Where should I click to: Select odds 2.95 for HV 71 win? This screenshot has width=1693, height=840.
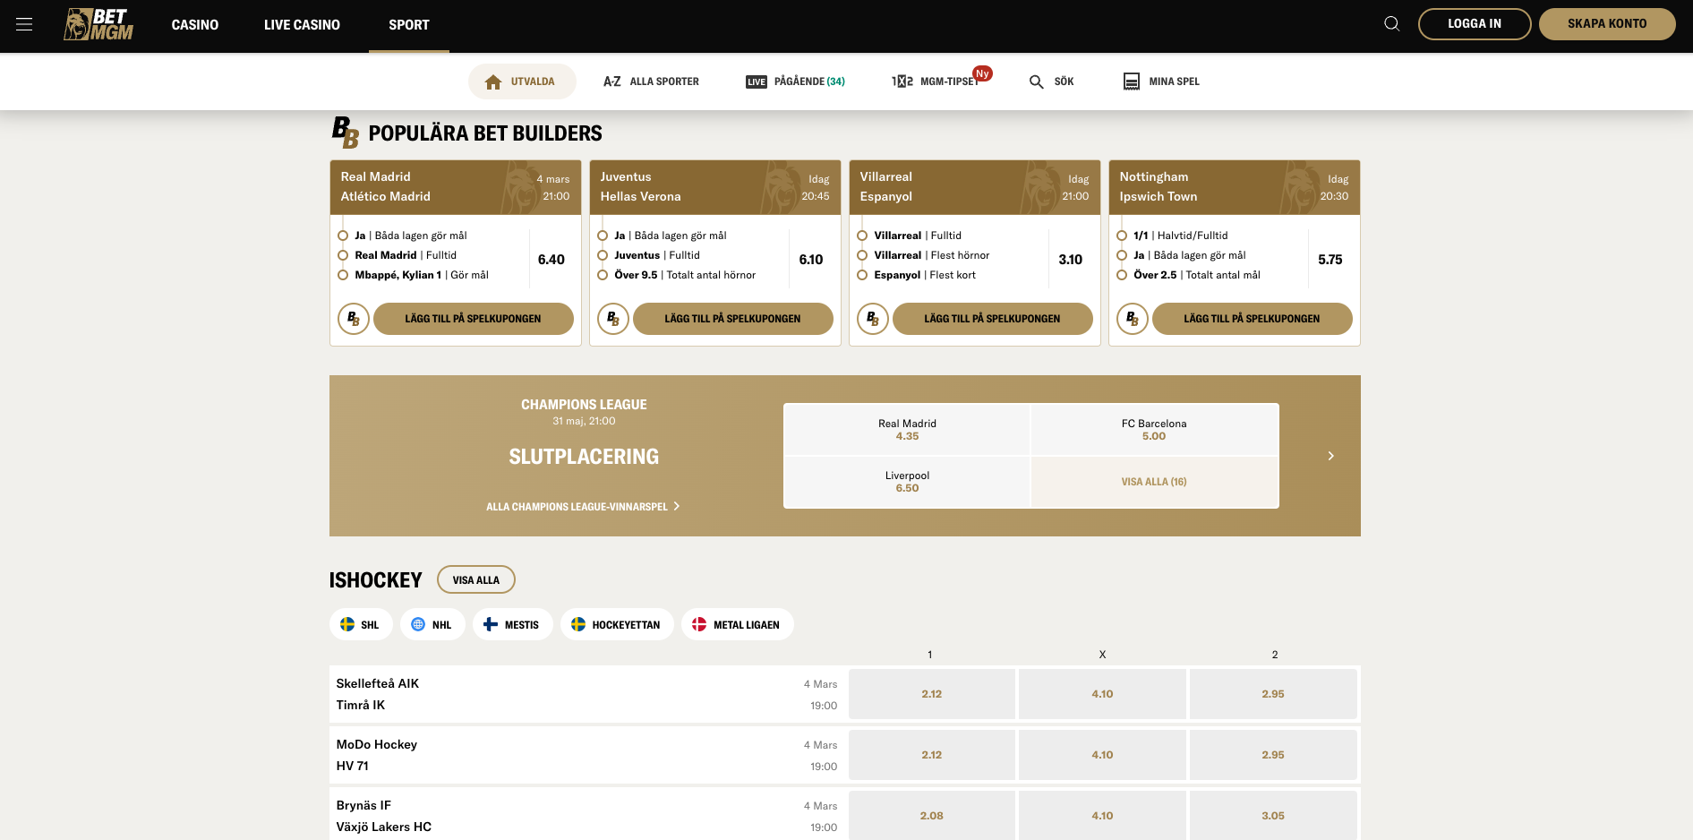tap(1273, 755)
